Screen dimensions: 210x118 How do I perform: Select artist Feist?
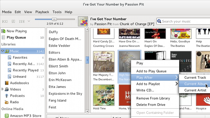click(x=52, y=107)
